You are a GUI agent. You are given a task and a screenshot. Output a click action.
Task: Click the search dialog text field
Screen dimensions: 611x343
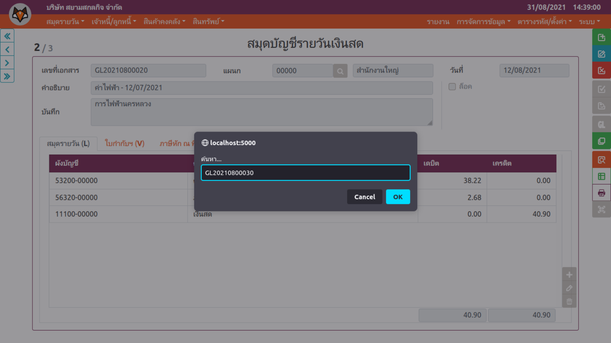point(305,173)
